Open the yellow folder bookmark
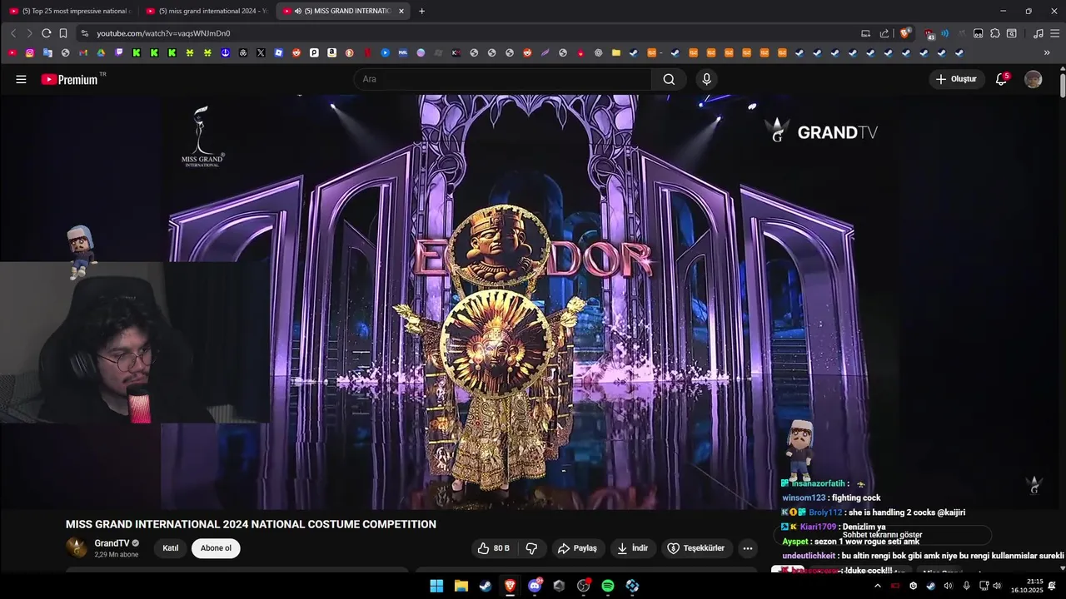 point(615,52)
